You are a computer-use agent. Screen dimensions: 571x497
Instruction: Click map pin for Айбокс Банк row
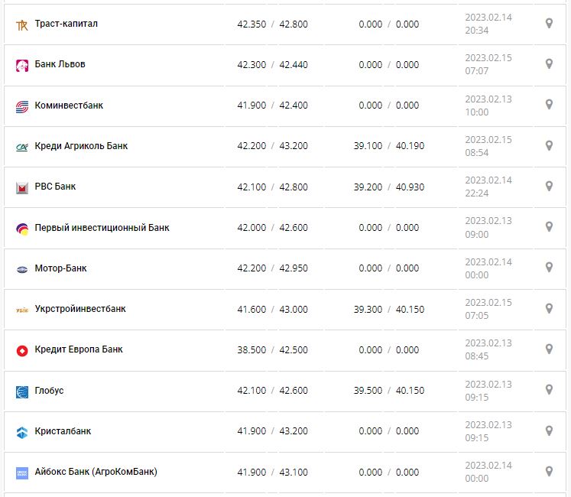point(549,472)
